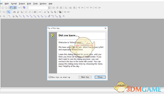Open the Project menu
Screen dimensions: 164x94
pyautogui.click(x=22, y=4)
